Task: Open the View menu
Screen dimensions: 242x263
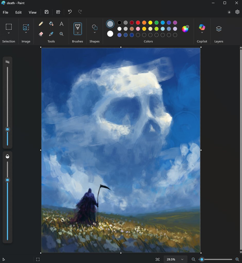Action: point(32,12)
